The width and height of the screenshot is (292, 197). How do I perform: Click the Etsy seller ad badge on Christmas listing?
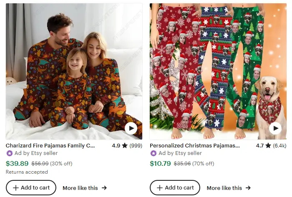pyautogui.click(x=154, y=153)
